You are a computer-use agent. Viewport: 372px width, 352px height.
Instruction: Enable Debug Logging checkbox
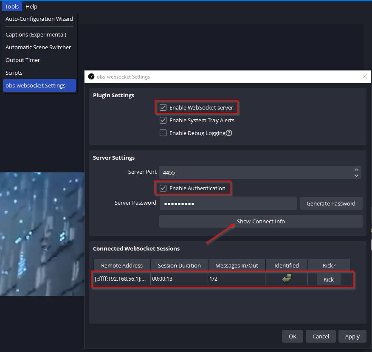point(163,133)
